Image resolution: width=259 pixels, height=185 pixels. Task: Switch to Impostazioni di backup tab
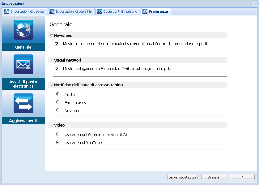tap(25, 11)
